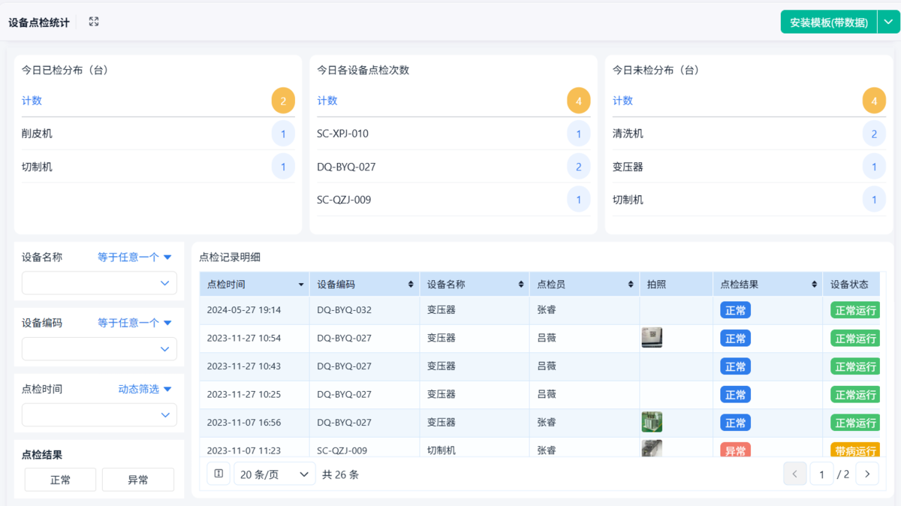Viewport: 901px width, 506px height.
Task: Open the photo thumbnail in 吕薇's 10:54 record
Action: 652,337
